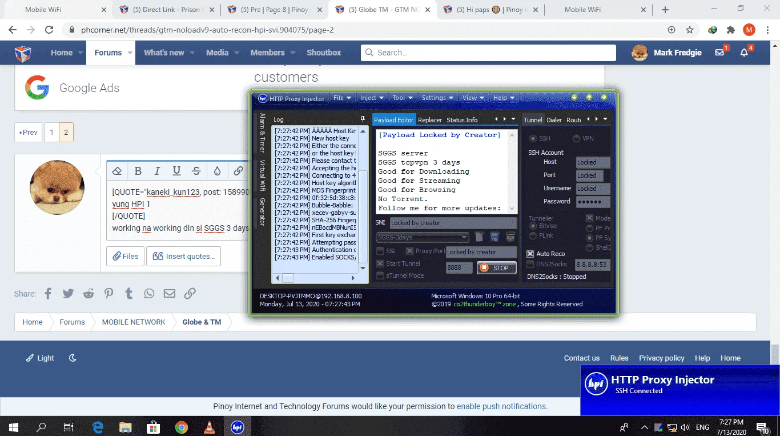Open the Generator side tab

[x=263, y=211]
